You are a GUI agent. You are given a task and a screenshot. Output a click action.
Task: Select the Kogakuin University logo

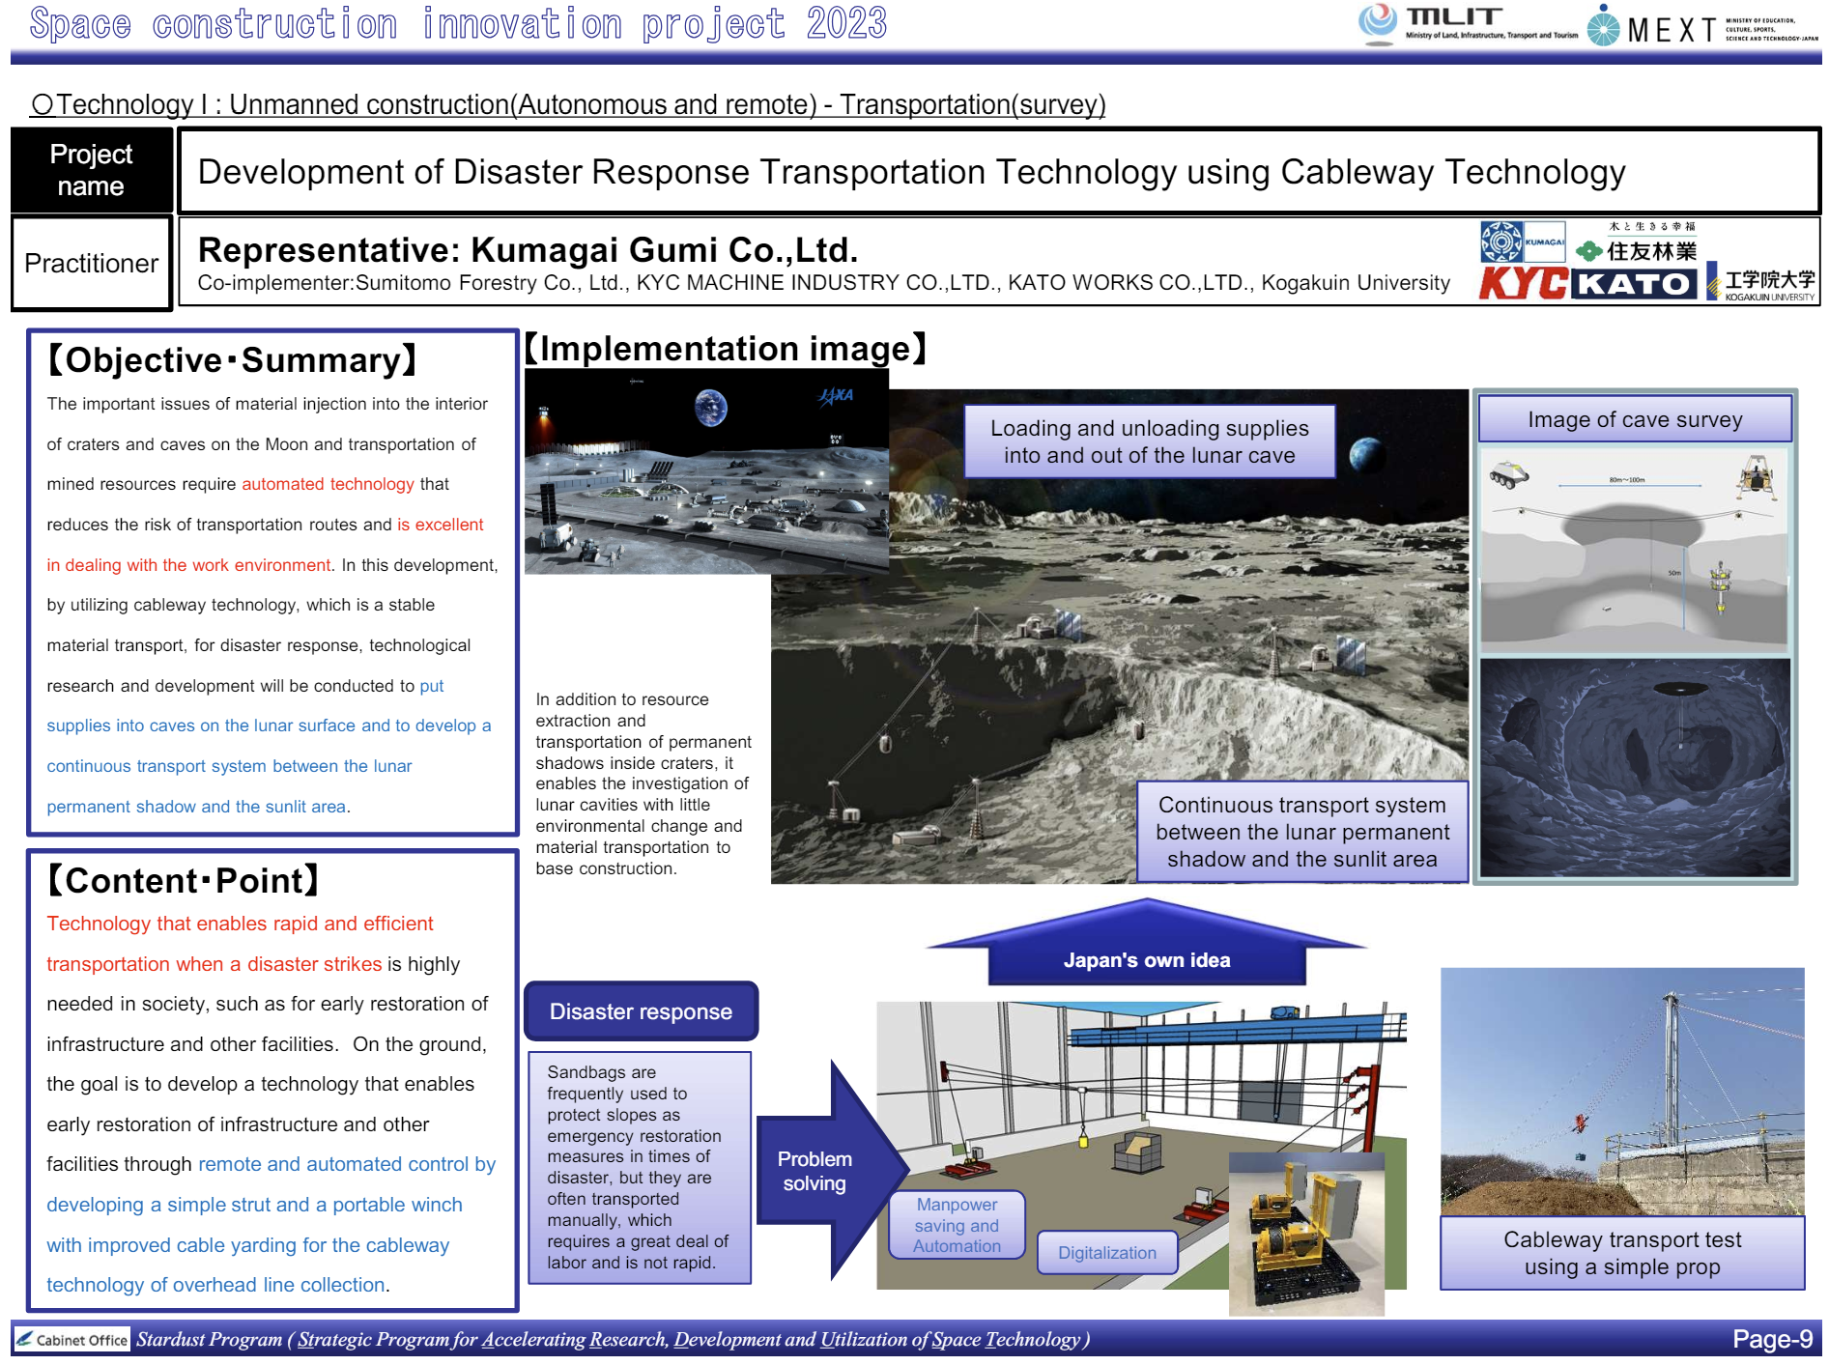tap(1761, 282)
